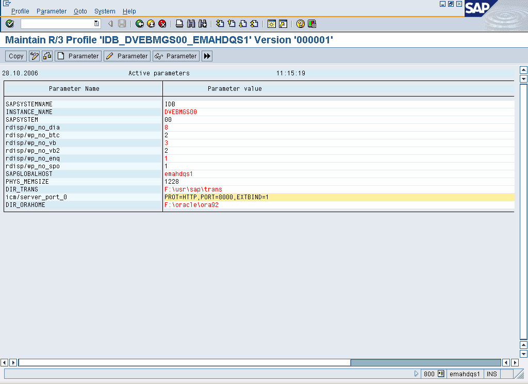Click the Customize Local Layout icon
Viewport: 528px width, 384px height.
click(311, 24)
